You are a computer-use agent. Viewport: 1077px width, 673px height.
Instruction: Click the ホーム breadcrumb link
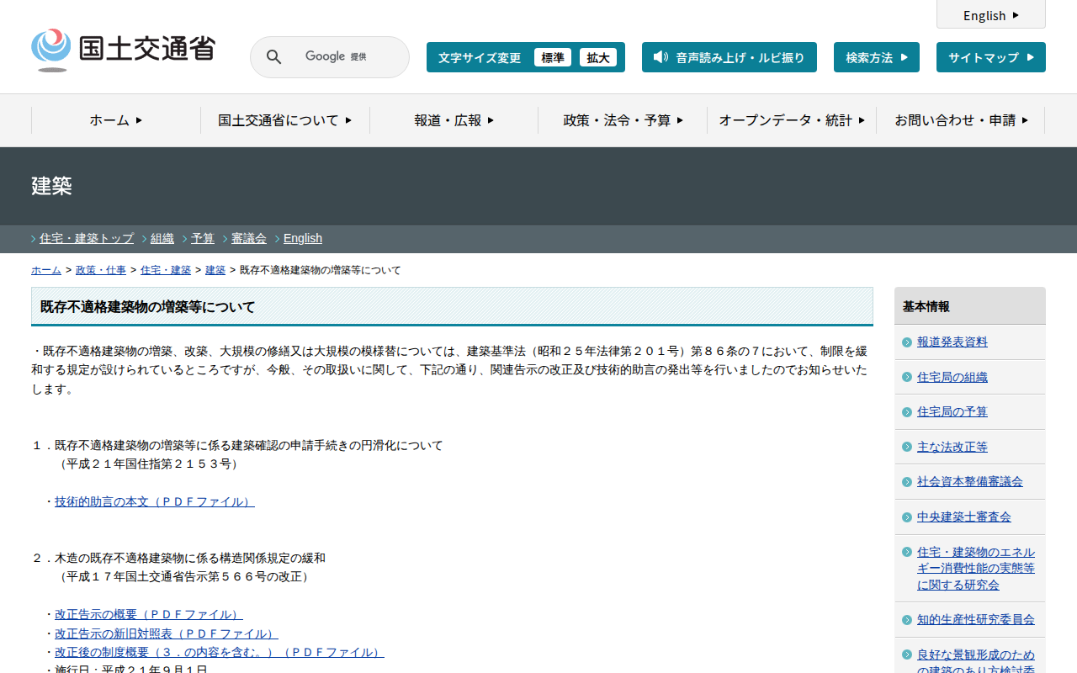(46, 270)
